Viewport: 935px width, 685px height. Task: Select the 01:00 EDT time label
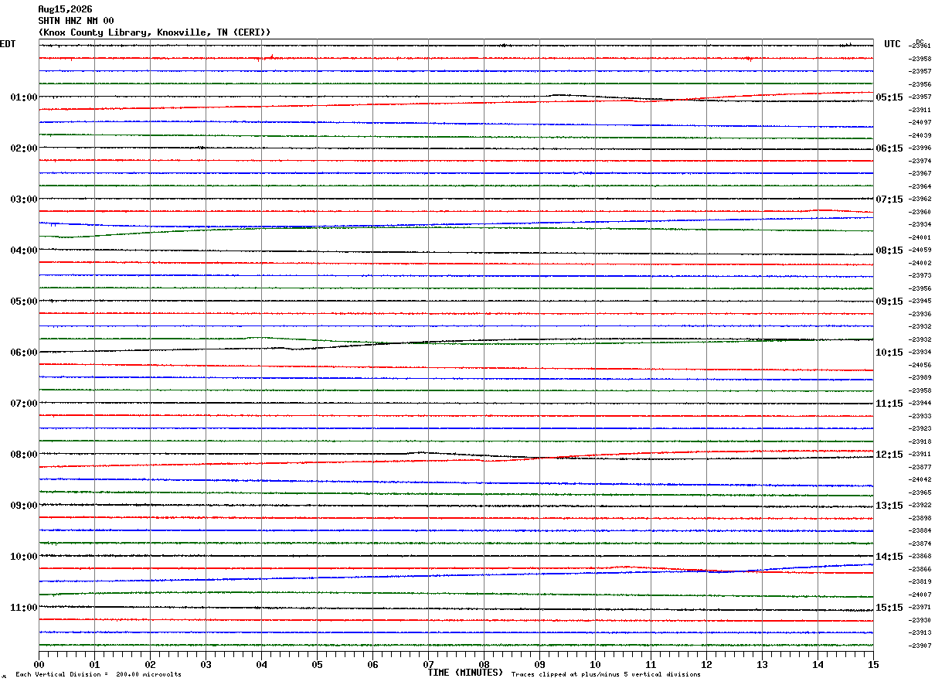[24, 97]
